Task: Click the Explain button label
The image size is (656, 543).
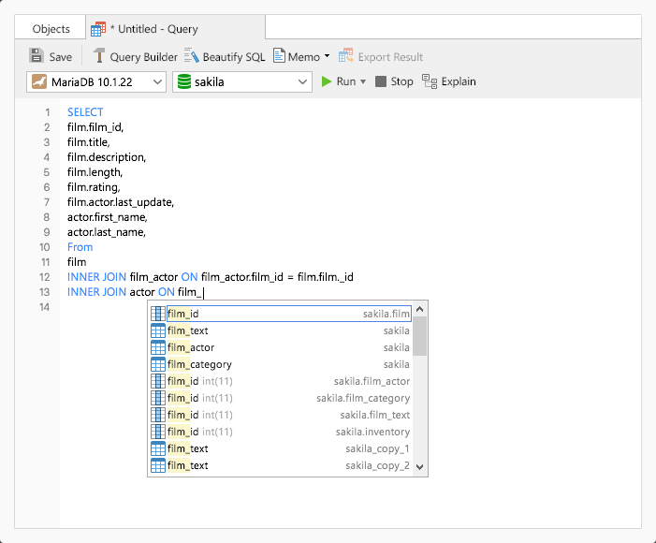Action: pyautogui.click(x=459, y=81)
